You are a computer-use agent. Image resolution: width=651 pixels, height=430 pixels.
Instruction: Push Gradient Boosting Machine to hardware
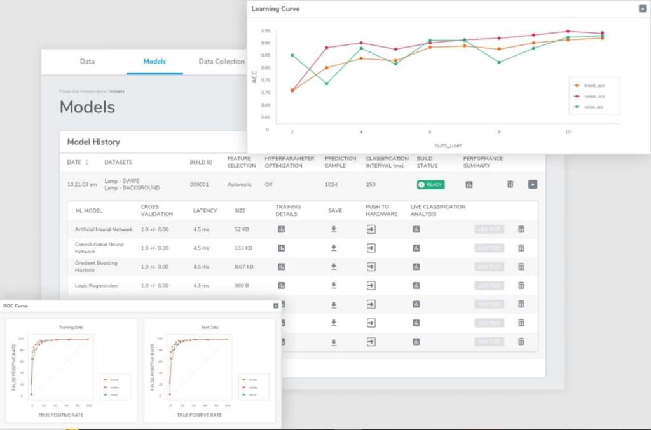pos(371,267)
